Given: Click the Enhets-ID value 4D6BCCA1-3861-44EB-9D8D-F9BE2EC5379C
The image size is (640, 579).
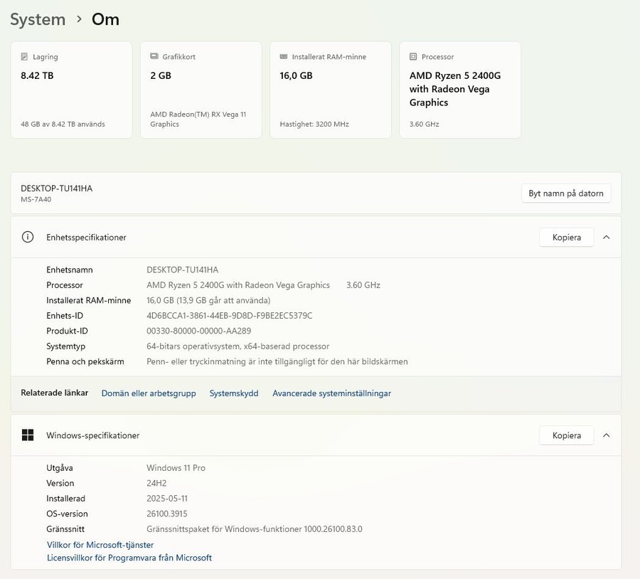Looking at the screenshot, I should pyautogui.click(x=230, y=316).
